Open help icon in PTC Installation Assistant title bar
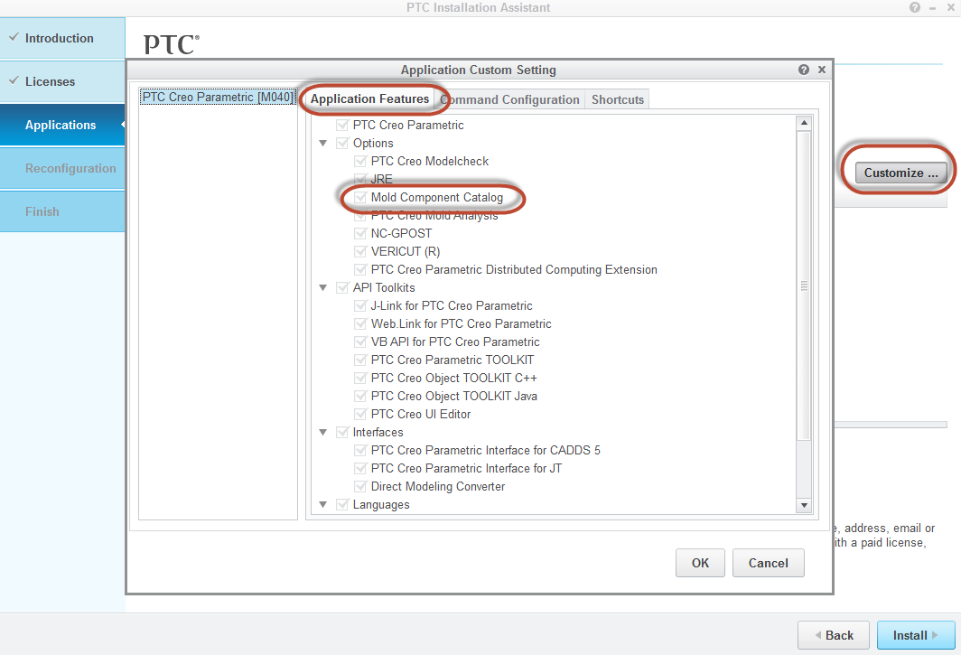This screenshot has width=961, height=655. coord(914,7)
